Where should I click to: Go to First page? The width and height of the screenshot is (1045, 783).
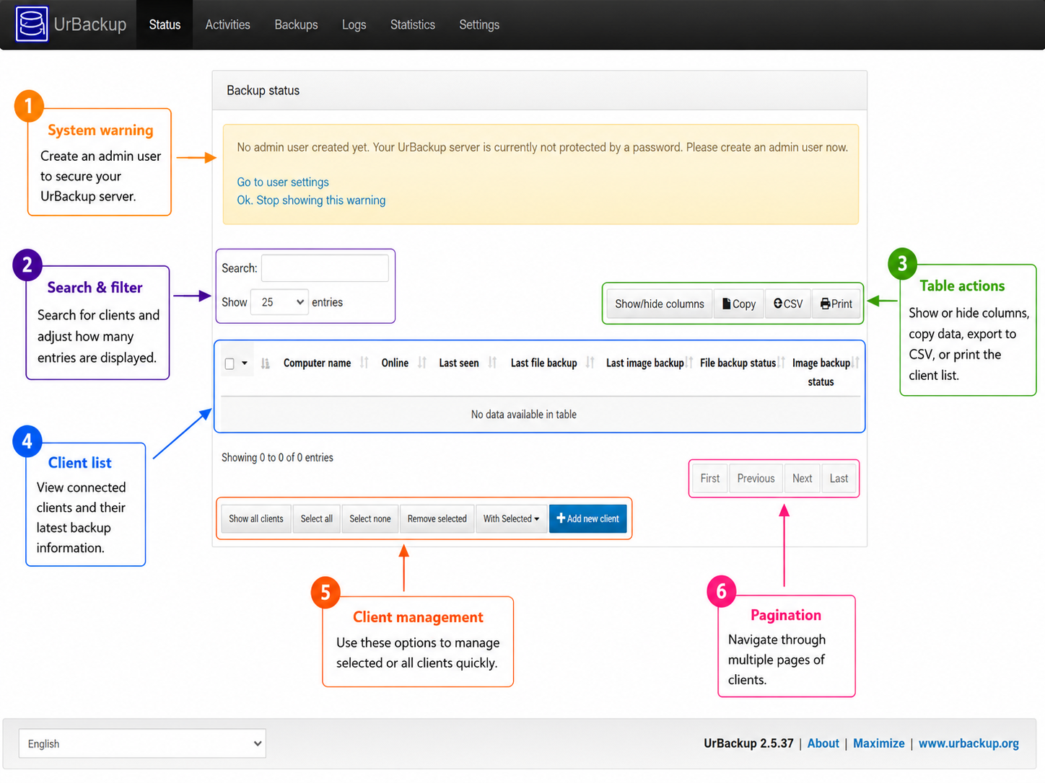(x=710, y=478)
